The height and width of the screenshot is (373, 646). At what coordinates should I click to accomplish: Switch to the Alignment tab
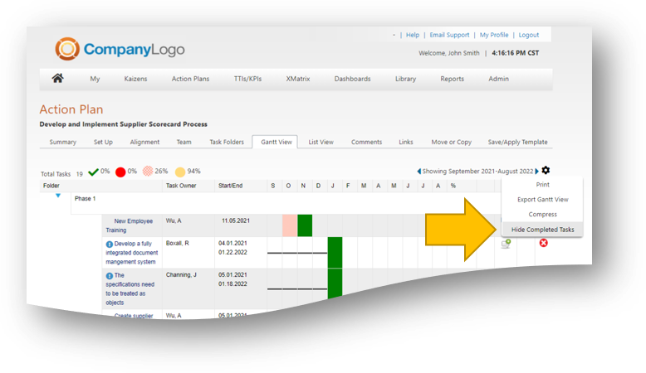click(144, 142)
